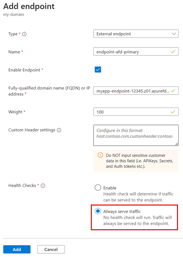Viewport: 183px width, 257px height.
Task: Click the green checkmark in Weight field
Action: click(173, 112)
